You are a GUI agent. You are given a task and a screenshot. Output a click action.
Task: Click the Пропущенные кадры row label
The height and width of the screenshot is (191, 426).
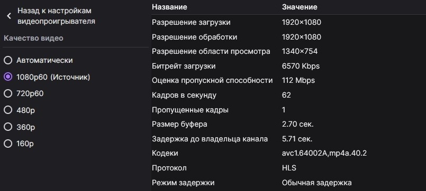pyautogui.click(x=190, y=110)
